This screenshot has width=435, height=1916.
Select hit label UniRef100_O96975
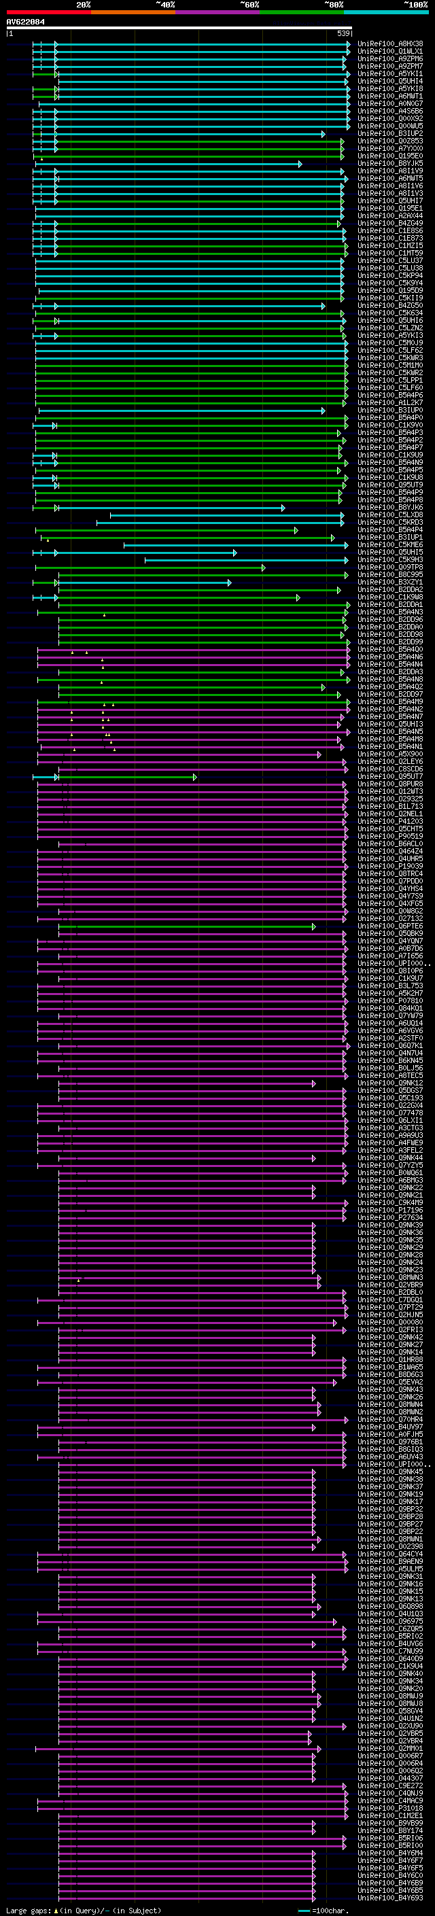coord(390,1622)
